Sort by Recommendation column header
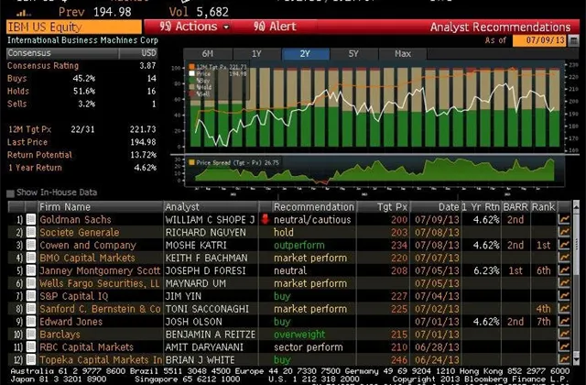 pyautogui.click(x=313, y=207)
